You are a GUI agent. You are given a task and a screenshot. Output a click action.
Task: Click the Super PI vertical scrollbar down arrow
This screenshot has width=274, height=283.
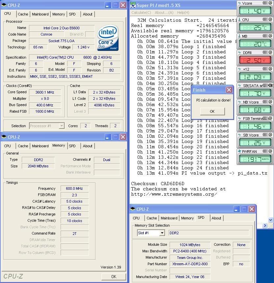(270, 220)
